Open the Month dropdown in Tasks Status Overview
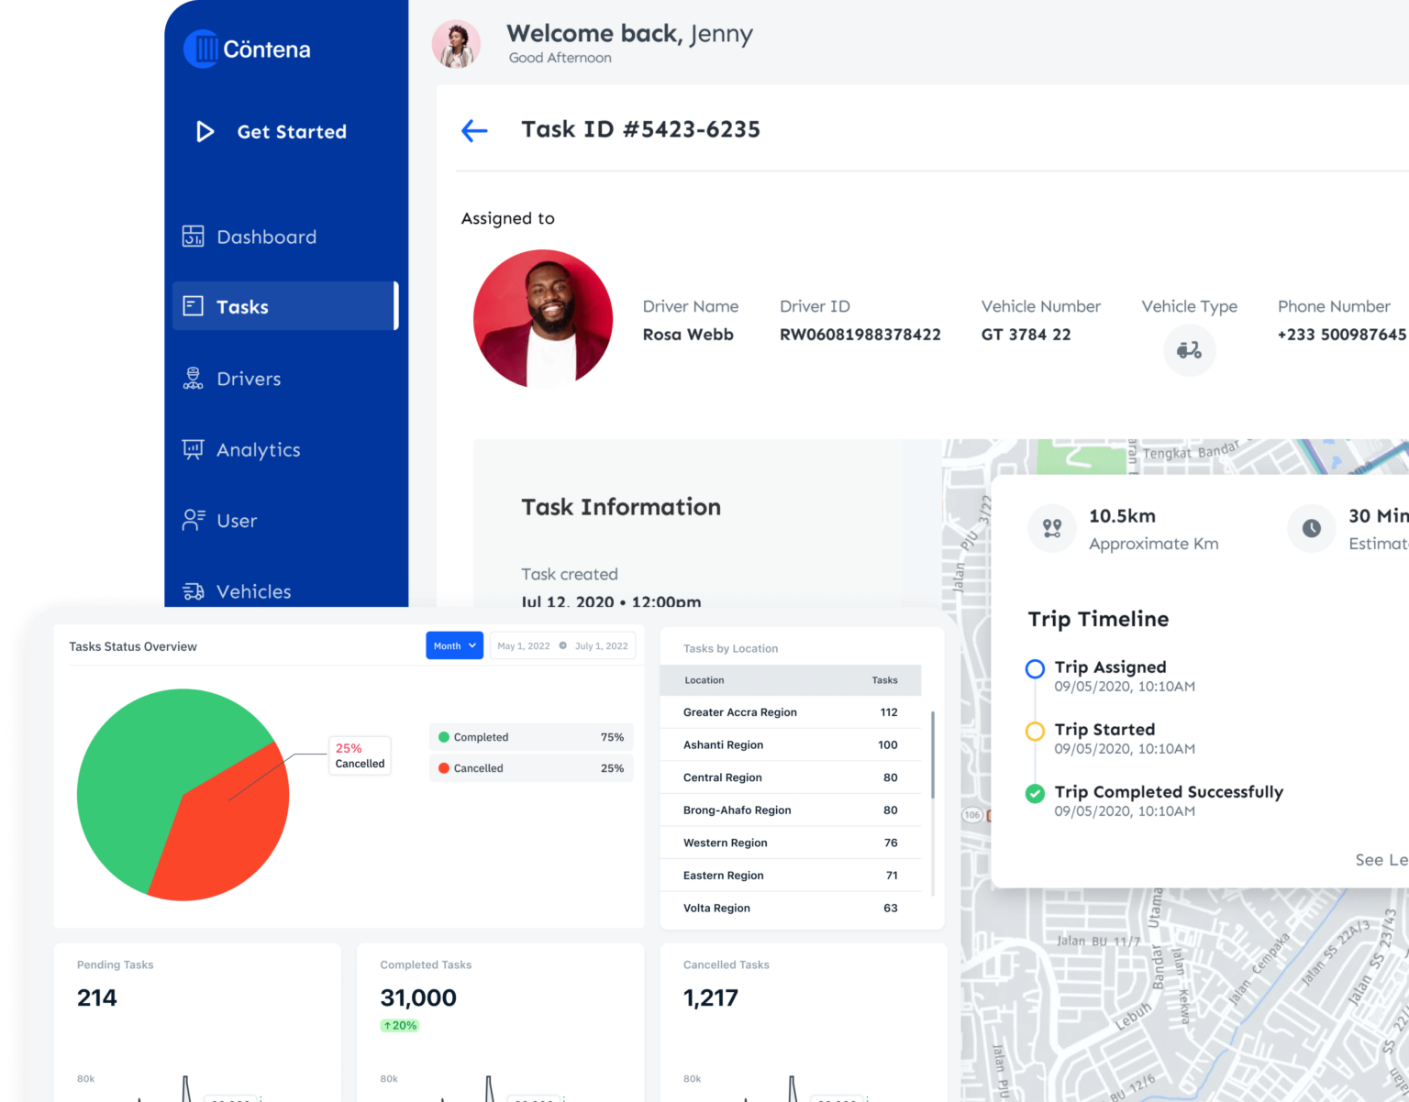Image resolution: width=1409 pixels, height=1102 pixels. (454, 645)
